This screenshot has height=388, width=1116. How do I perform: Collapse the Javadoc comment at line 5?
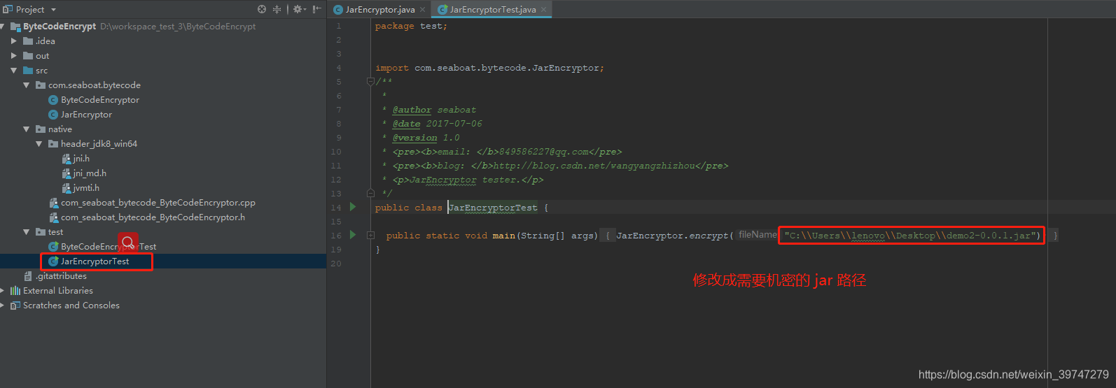(x=370, y=82)
